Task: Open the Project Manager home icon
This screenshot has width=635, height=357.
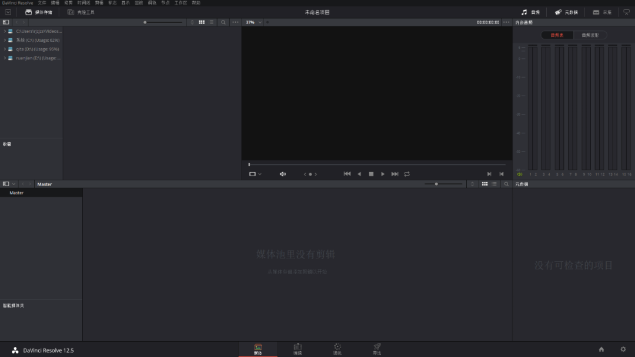Action: pyautogui.click(x=601, y=349)
